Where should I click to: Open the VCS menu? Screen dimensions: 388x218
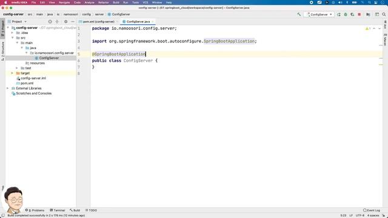click(x=145, y=2)
